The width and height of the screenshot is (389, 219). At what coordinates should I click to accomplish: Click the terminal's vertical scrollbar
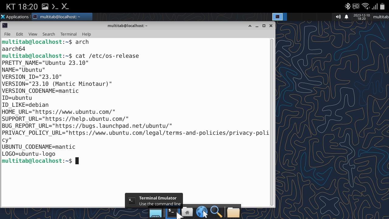pyautogui.click(x=272, y=122)
